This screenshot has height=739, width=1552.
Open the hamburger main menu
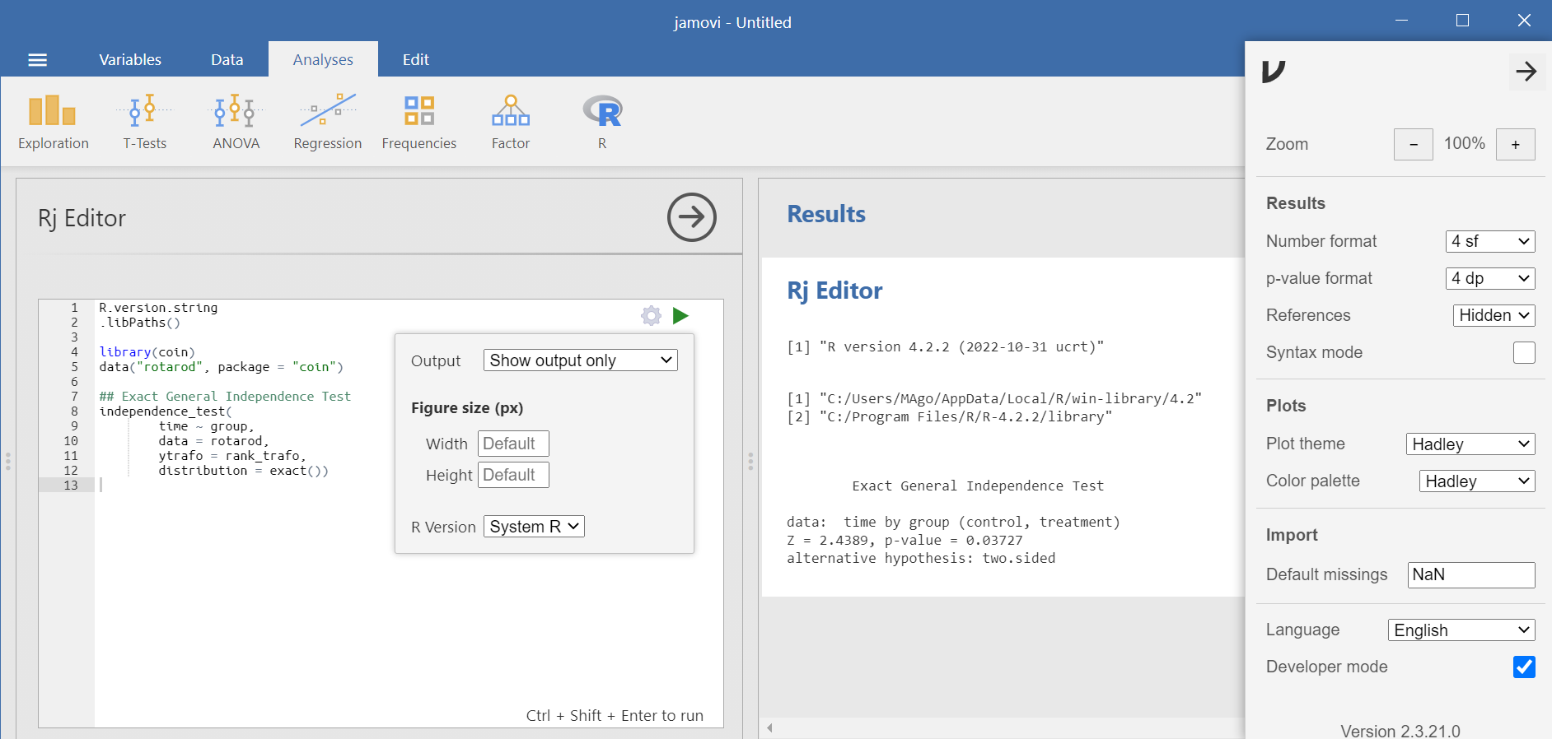click(x=37, y=59)
